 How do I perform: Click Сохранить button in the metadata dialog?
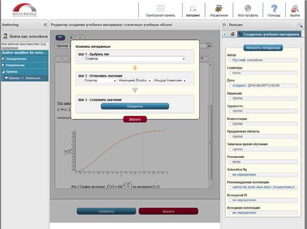tap(135, 106)
